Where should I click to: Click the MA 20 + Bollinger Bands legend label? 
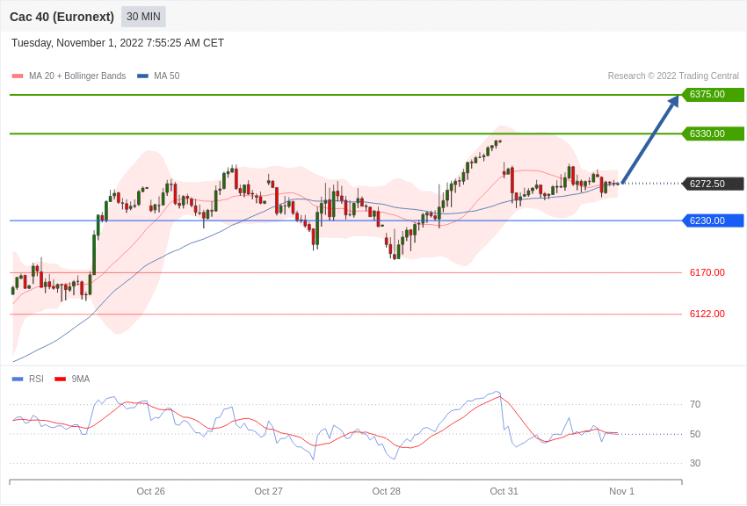coord(77,76)
